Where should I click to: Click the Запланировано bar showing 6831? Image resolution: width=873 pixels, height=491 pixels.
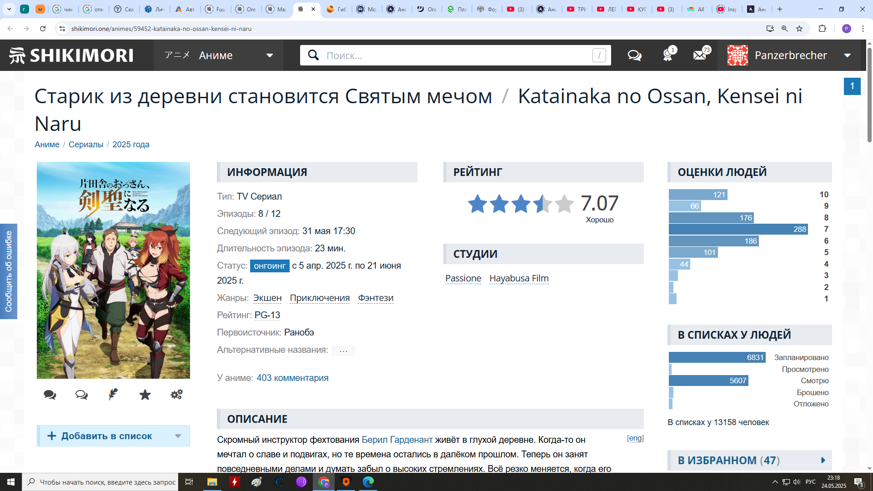click(x=717, y=357)
